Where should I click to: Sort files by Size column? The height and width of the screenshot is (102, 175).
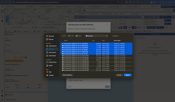(94, 41)
